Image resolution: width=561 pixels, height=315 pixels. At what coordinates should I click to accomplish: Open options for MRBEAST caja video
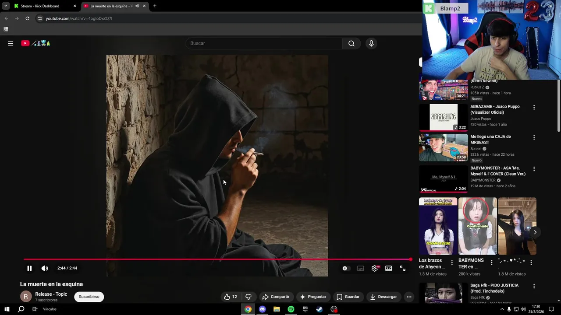534,137
